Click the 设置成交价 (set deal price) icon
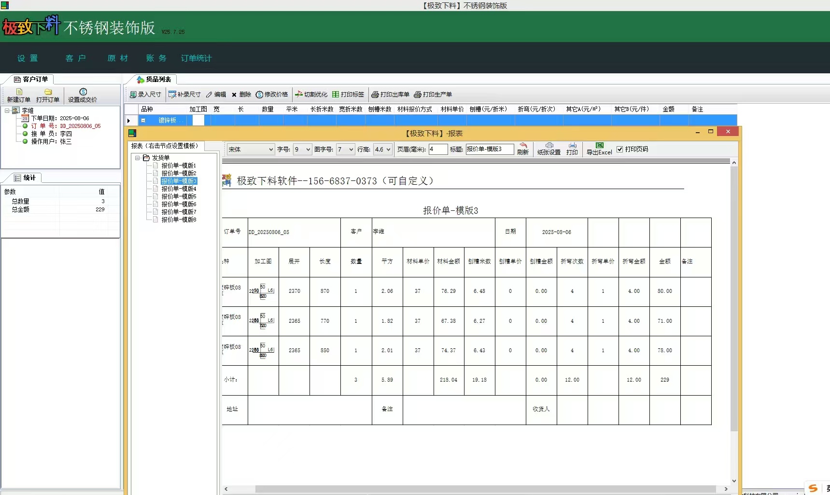 (x=83, y=92)
